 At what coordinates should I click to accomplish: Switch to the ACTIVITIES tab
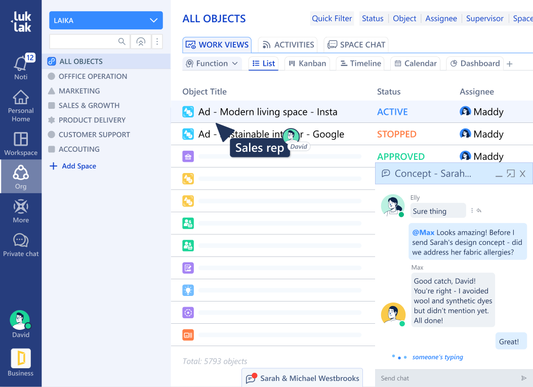coord(288,45)
